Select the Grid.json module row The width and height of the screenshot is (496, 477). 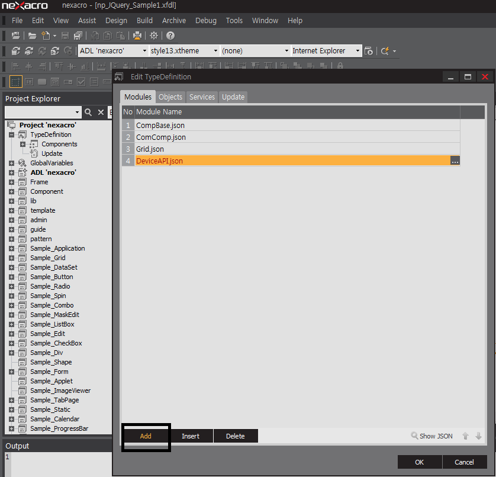291,149
